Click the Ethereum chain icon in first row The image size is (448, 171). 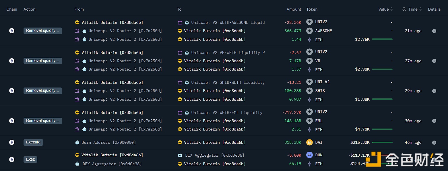pyautogui.click(x=12, y=31)
